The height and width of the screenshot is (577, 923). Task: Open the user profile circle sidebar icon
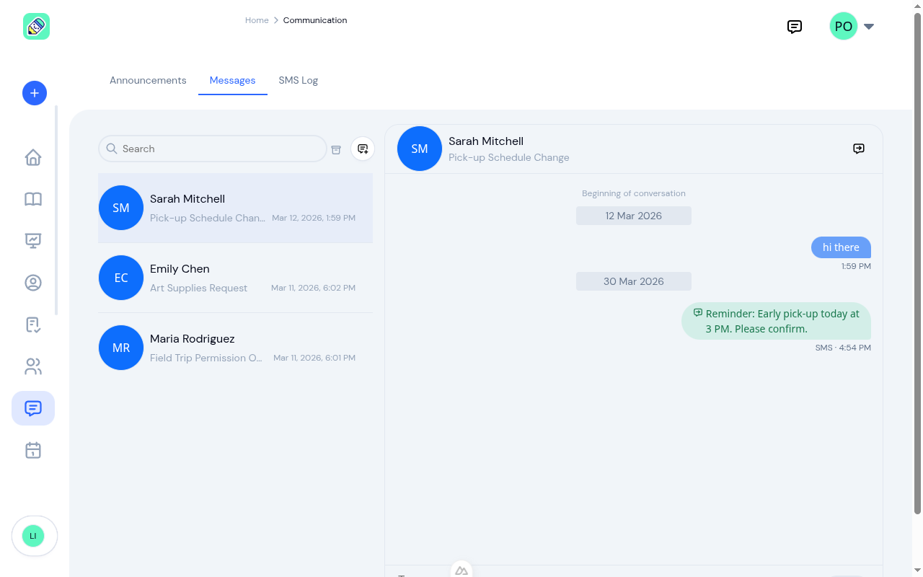[x=33, y=283]
